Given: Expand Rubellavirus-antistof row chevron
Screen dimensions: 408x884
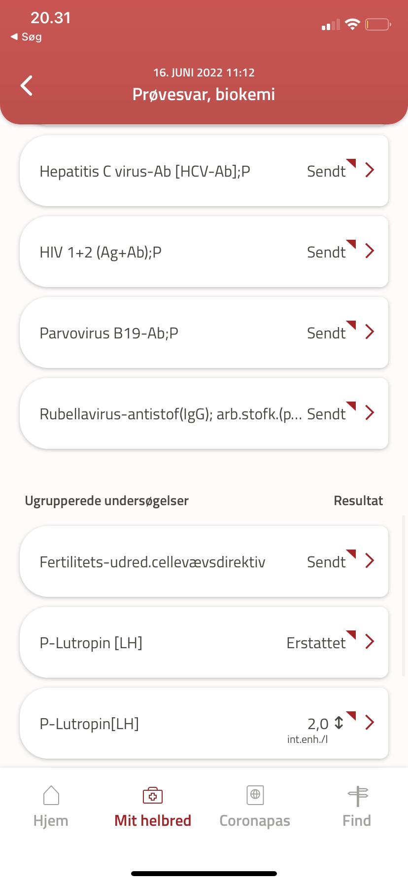Looking at the screenshot, I should click(370, 413).
